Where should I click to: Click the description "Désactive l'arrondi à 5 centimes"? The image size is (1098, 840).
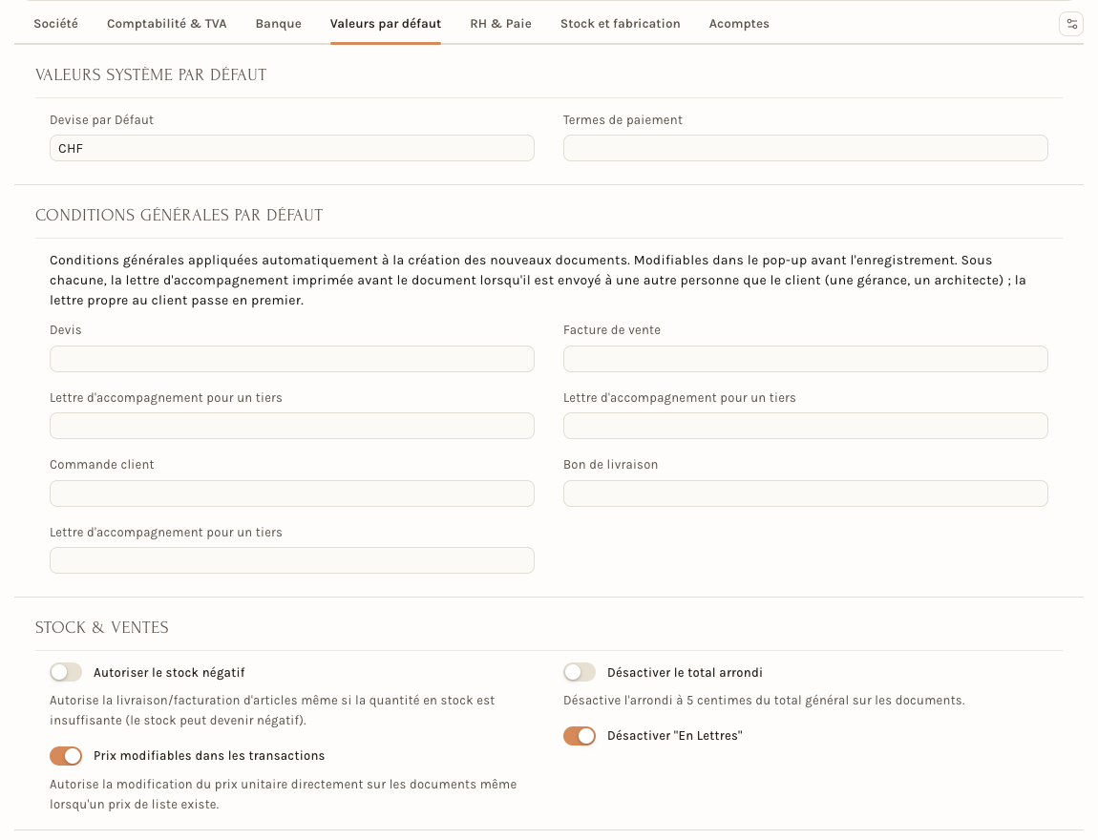764,700
